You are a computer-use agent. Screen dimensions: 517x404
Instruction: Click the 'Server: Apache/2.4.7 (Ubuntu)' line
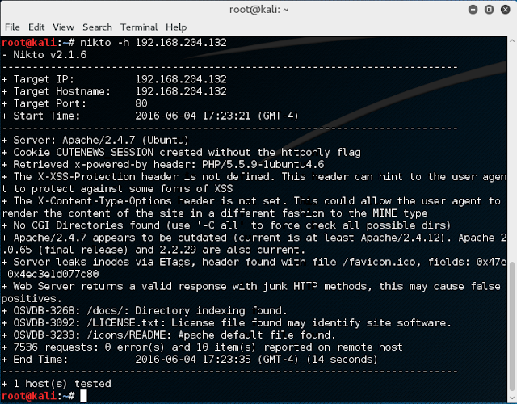coord(95,140)
